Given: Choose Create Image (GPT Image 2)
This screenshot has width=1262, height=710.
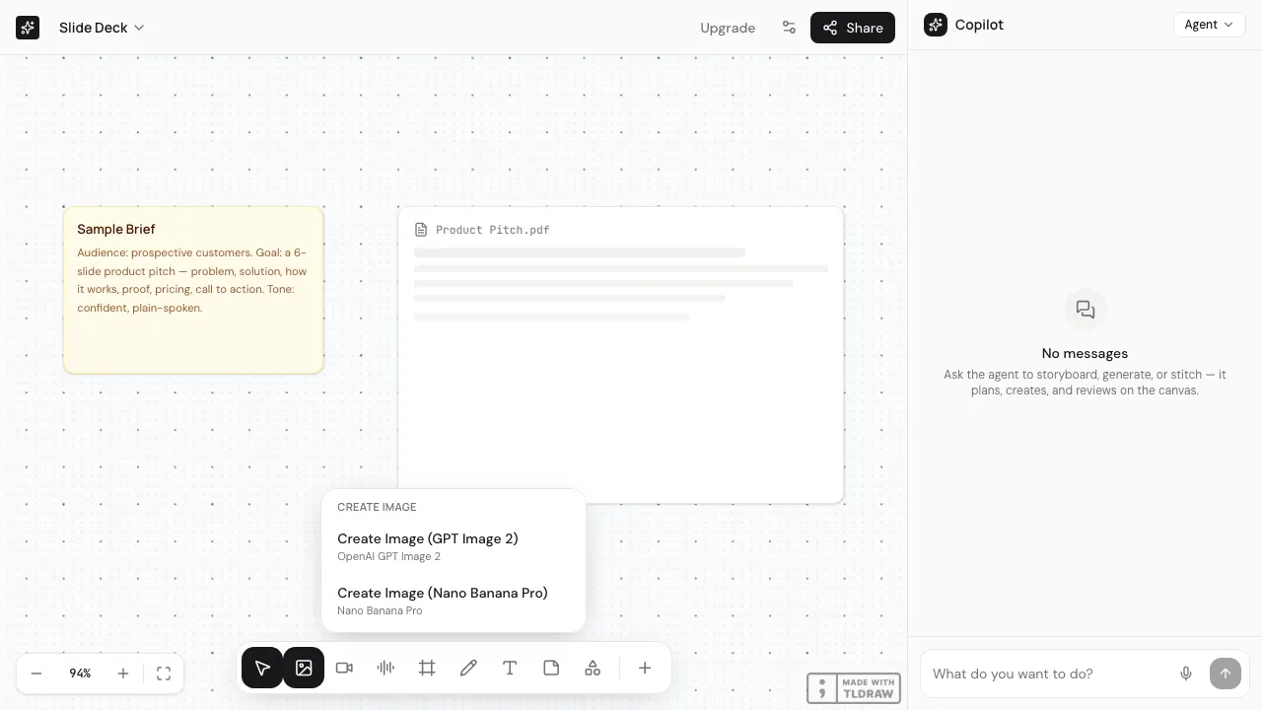Looking at the screenshot, I should [454, 546].
